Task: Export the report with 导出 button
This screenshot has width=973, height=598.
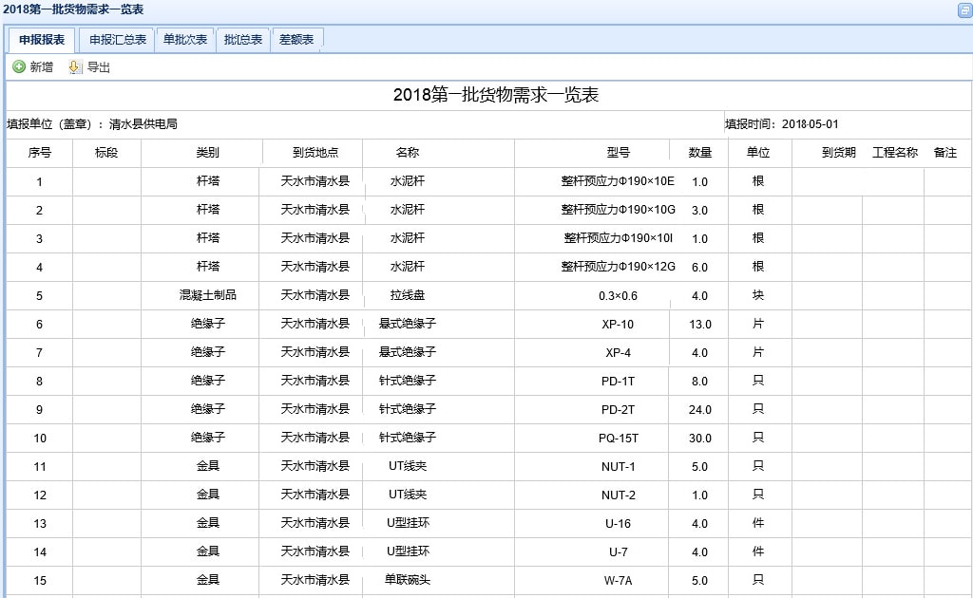Action: click(89, 67)
